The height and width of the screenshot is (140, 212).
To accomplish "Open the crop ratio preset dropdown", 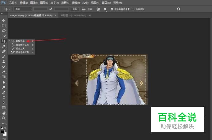I will (23, 9).
